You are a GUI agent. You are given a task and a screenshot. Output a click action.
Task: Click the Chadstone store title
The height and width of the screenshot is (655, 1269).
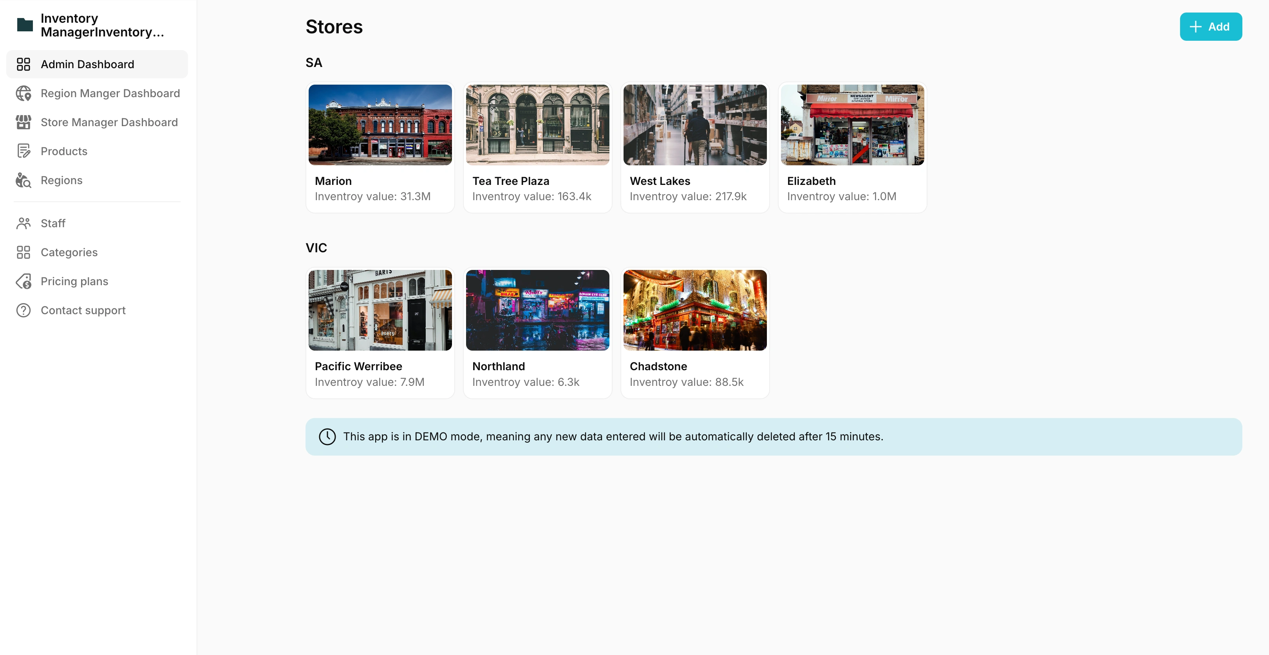click(x=658, y=366)
